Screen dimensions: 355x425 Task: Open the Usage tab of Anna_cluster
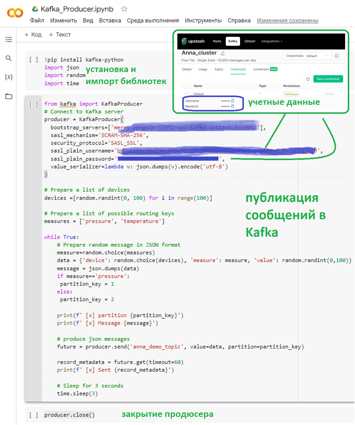point(203,69)
